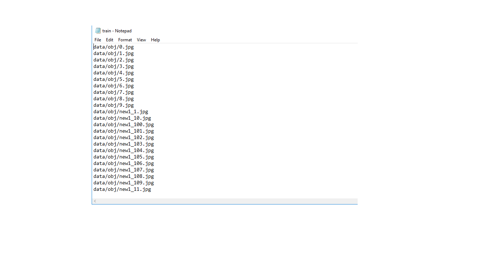491x276 pixels.
Task: Click the line data/obj/new1_107.jpg
Action: coord(124,170)
